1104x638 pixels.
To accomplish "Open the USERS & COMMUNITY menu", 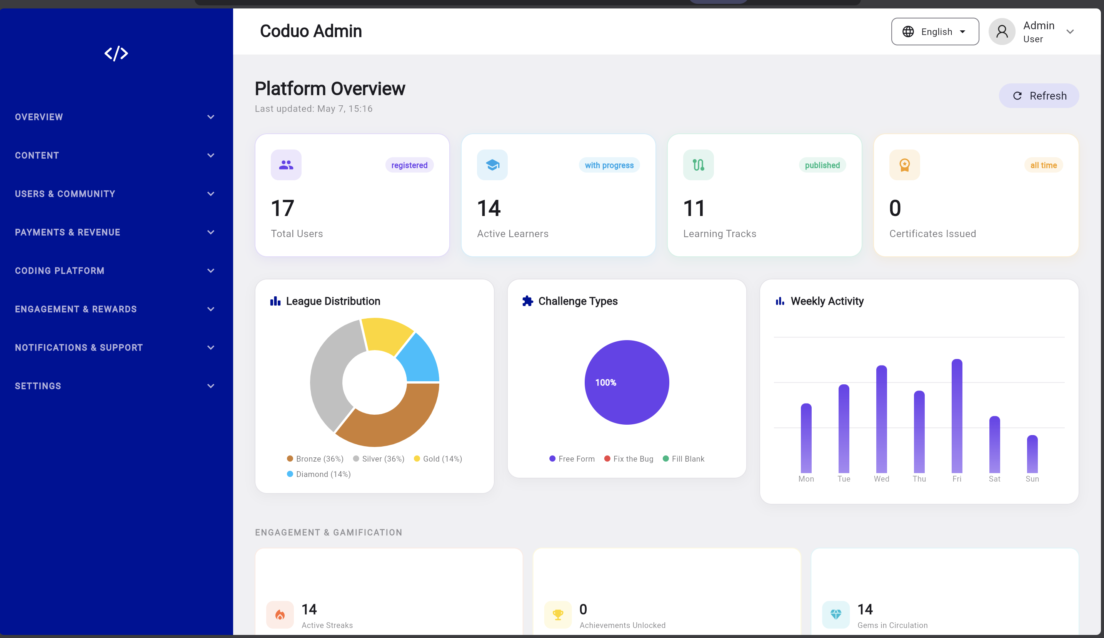I will tap(116, 194).
